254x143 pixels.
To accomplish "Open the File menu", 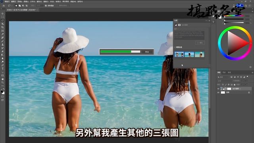I will coord(7,2).
